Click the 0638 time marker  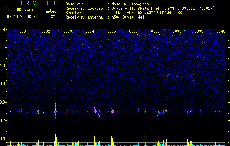pyautogui.click(x=177, y=31)
